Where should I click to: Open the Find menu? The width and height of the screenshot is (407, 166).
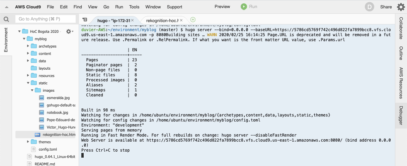coord(78,7)
